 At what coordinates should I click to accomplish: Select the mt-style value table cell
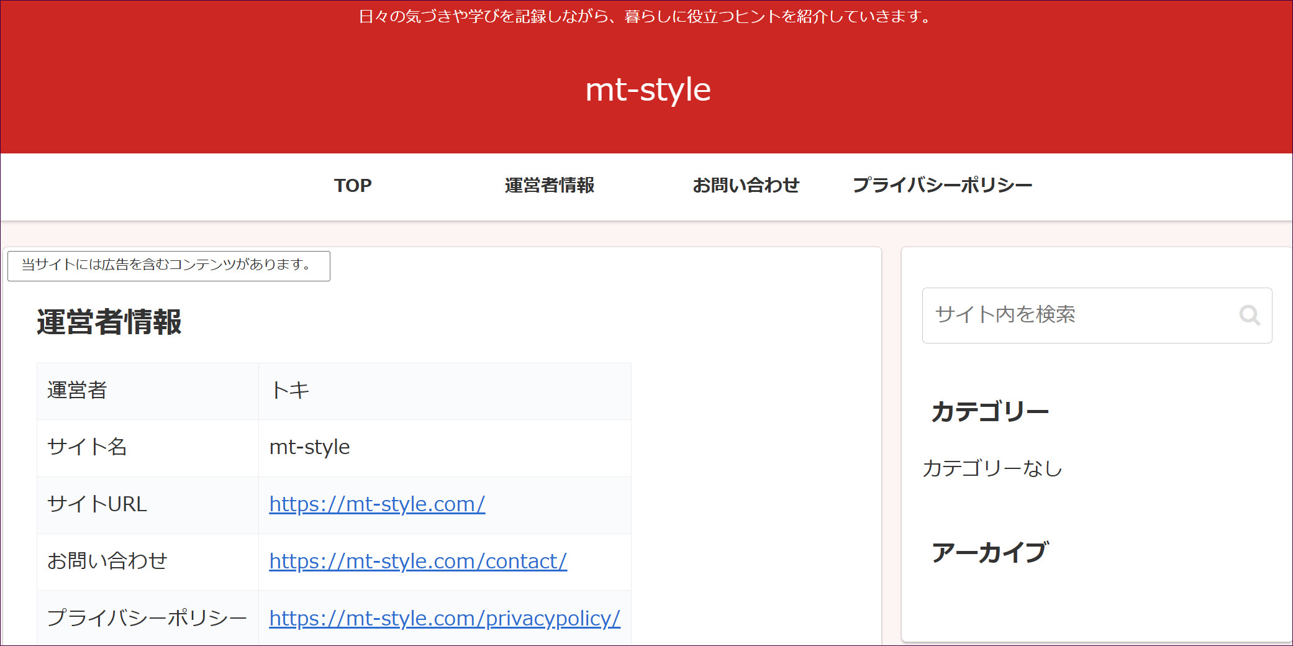click(x=445, y=448)
